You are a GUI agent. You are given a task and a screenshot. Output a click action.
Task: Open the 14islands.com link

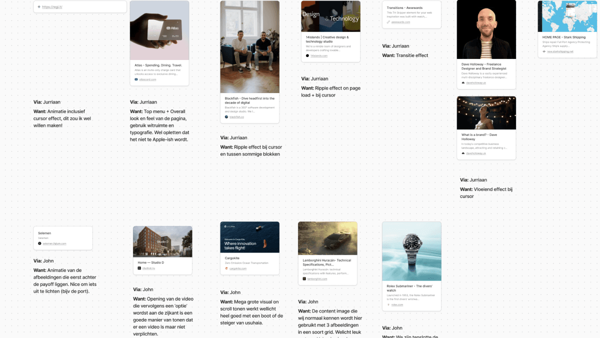[319, 55]
